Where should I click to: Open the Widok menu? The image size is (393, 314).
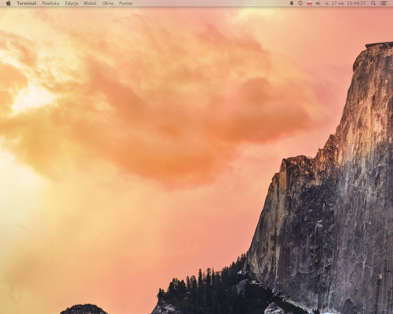click(x=90, y=3)
